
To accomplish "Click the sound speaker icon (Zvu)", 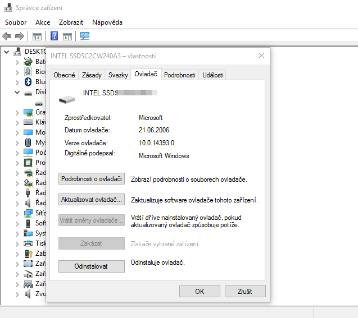I will 28,294.
